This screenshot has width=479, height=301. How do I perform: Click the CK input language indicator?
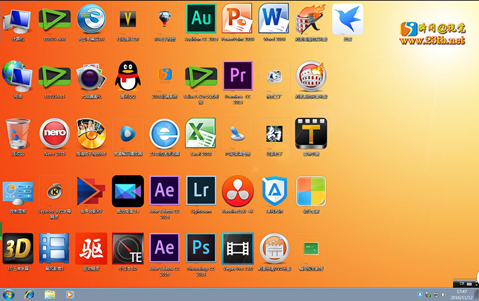coord(462,284)
